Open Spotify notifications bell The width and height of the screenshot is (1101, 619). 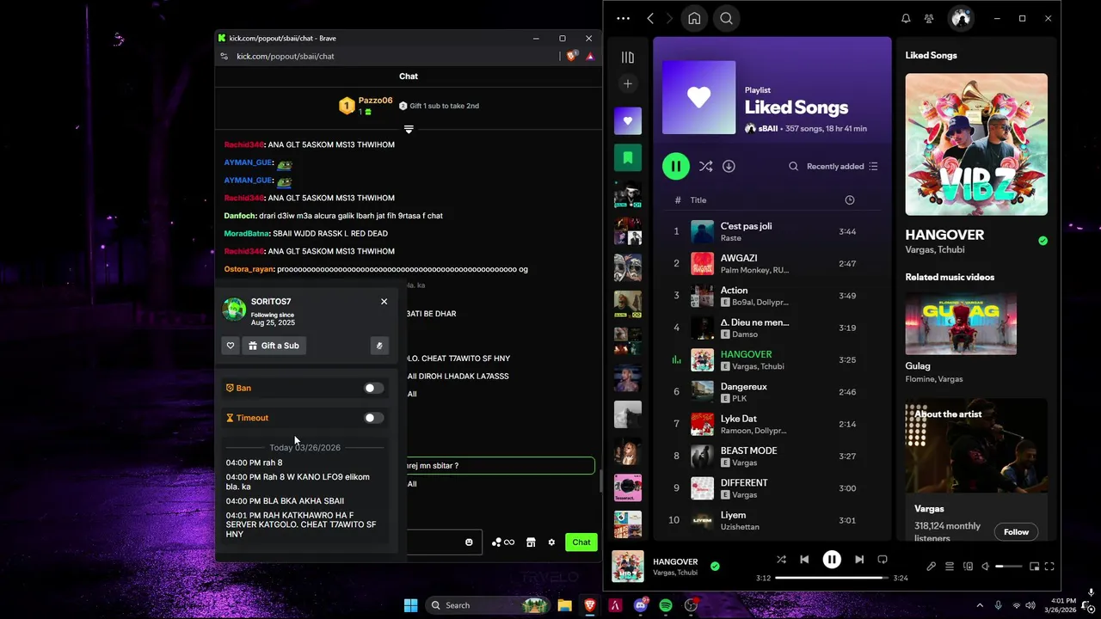[906, 18]
